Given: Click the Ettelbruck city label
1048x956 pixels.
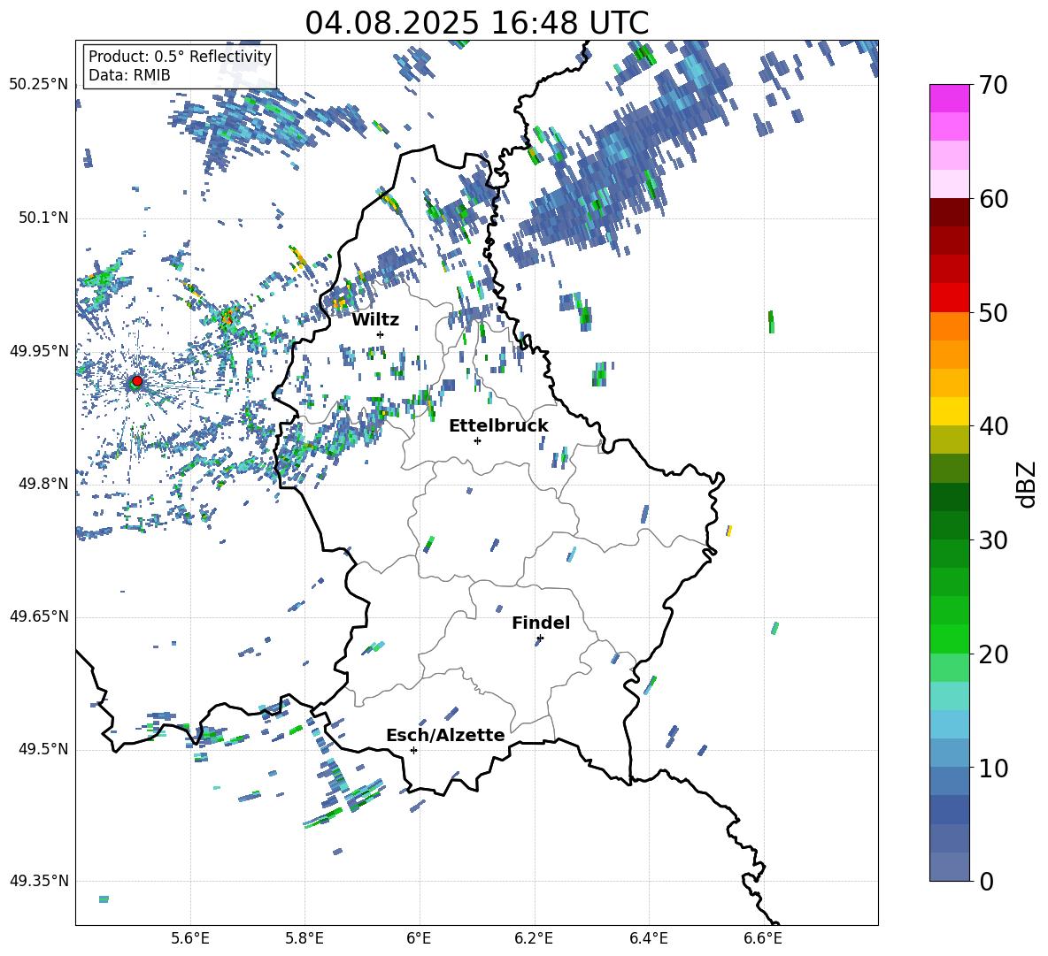Looking at the screenshot, I should click(x=498, y=425).
